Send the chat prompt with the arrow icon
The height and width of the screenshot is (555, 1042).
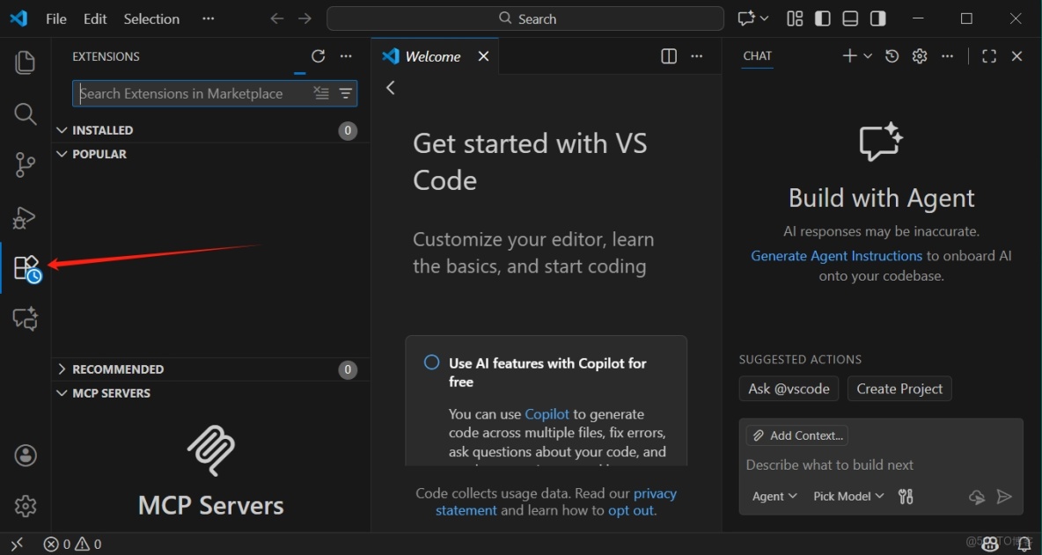tap(1005, 496)
